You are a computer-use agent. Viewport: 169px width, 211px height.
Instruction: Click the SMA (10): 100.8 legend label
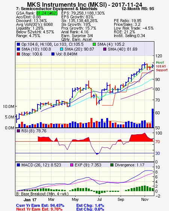36,49
